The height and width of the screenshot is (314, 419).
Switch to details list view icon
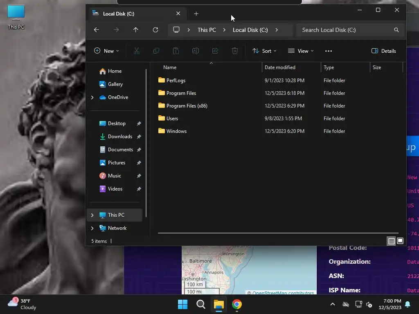pos(392,241)
